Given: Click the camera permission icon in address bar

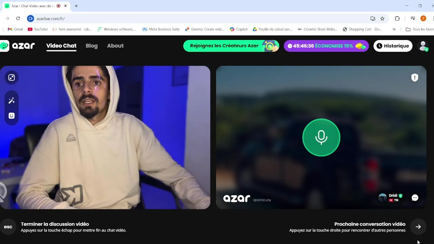Looking at the screenshot, I should [x=31, y=19].
